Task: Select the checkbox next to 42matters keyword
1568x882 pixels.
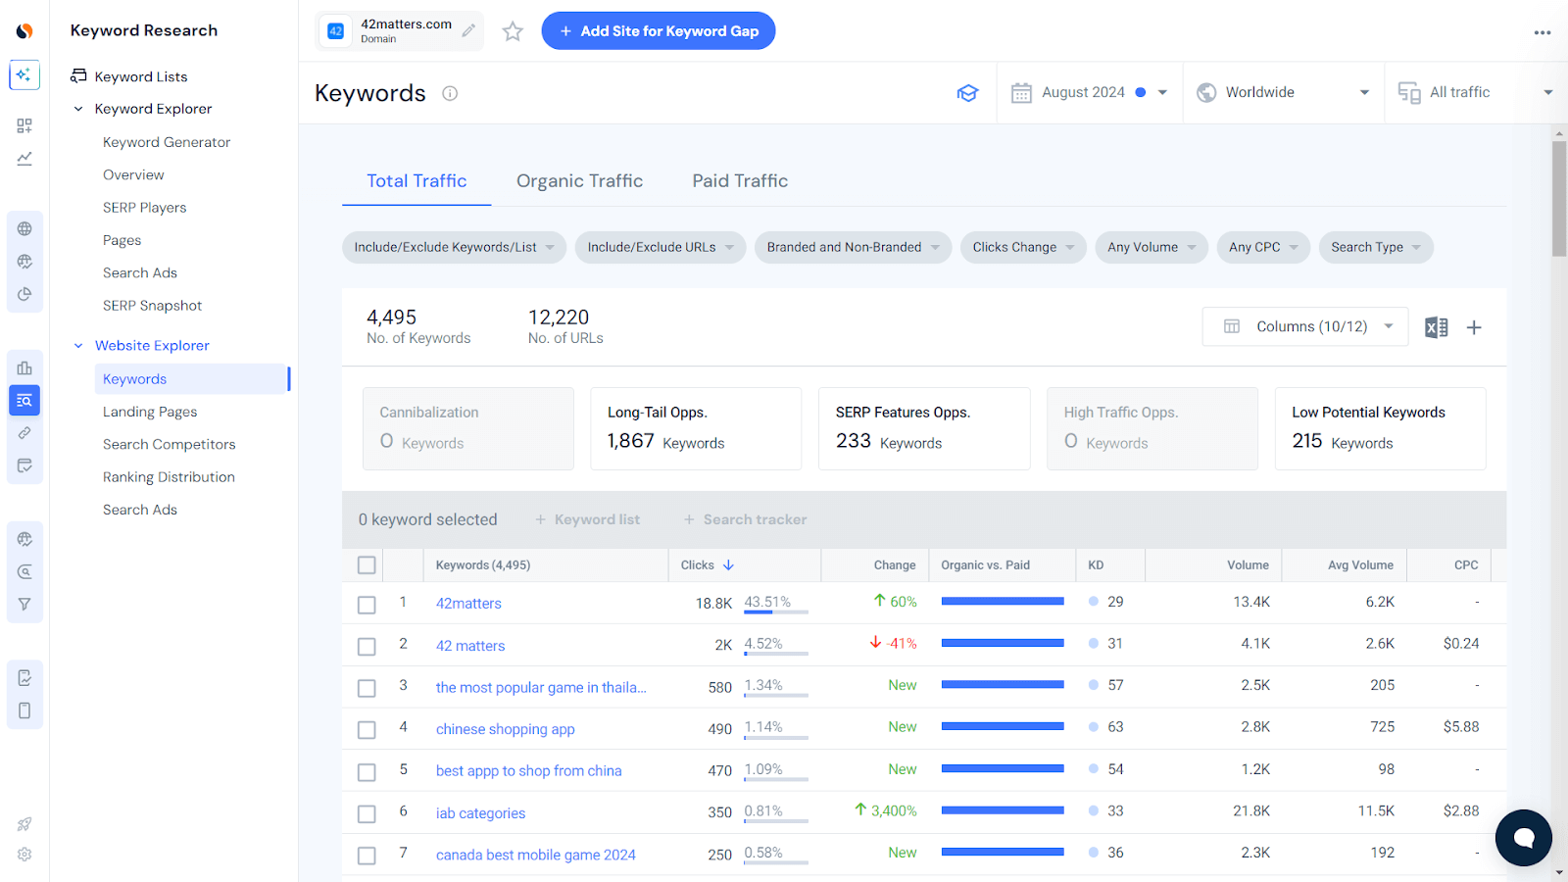Action: (x=366, y=604)
